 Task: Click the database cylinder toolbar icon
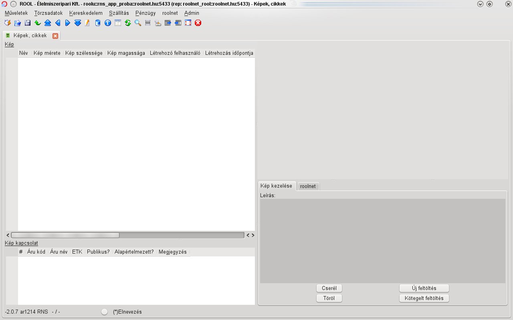98,23
